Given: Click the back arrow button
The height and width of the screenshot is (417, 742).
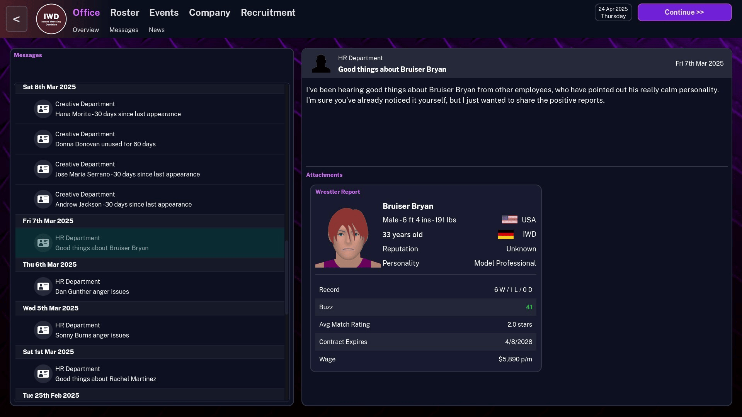Looking at the screenshot, I should pyautogui.click(x=16, y=19).
